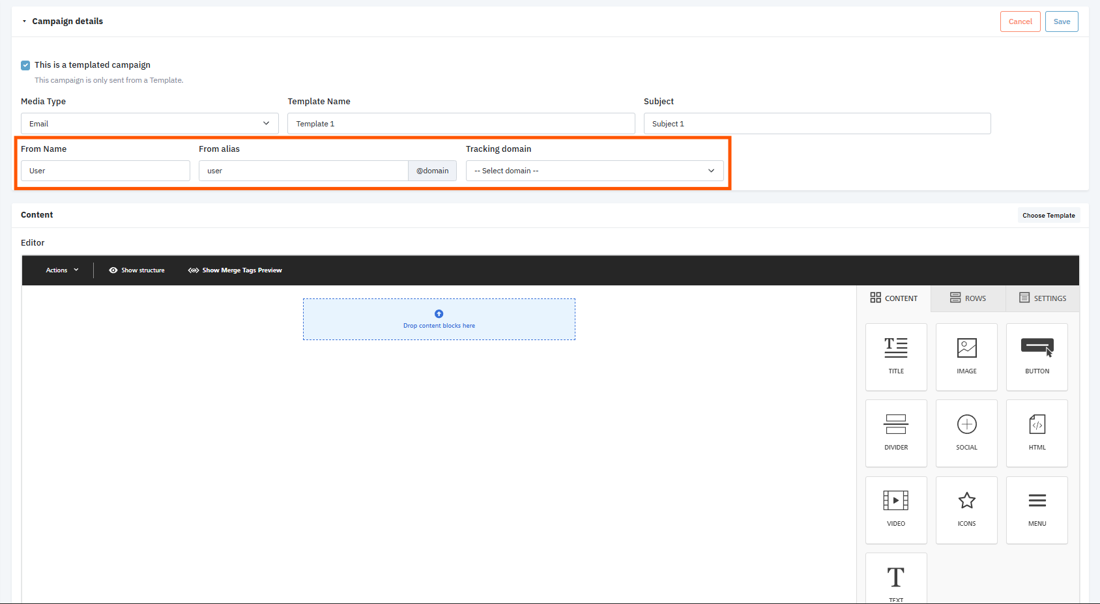Expand the Actions menu in editor

(62, 270)
